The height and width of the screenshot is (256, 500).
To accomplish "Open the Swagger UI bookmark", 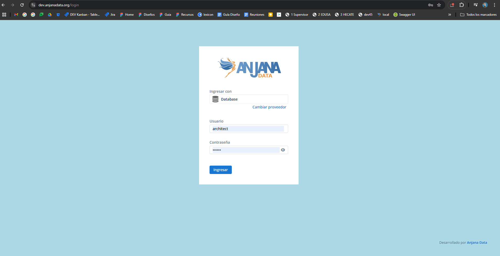I will (404, 15).
